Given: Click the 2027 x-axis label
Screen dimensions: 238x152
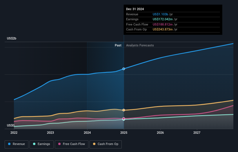Looking at the screenshot, I should click(x=197, y=133).
